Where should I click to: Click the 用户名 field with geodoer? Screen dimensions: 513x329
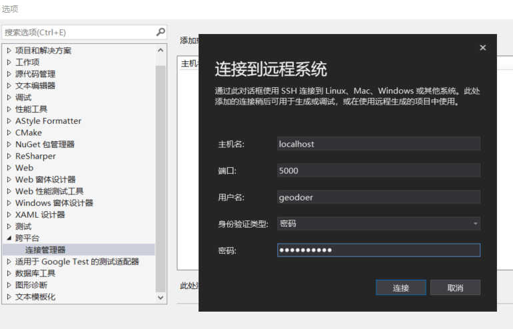click(x=378, y=197)
